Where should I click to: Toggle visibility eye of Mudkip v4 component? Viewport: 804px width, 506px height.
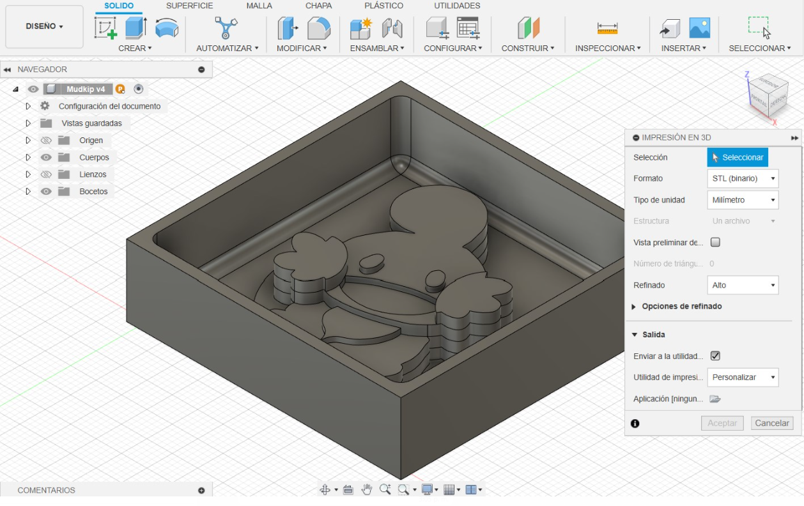33,89
